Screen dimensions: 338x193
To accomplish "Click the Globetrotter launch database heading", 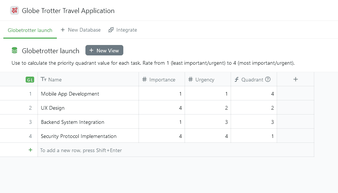I will coord(51,51).
